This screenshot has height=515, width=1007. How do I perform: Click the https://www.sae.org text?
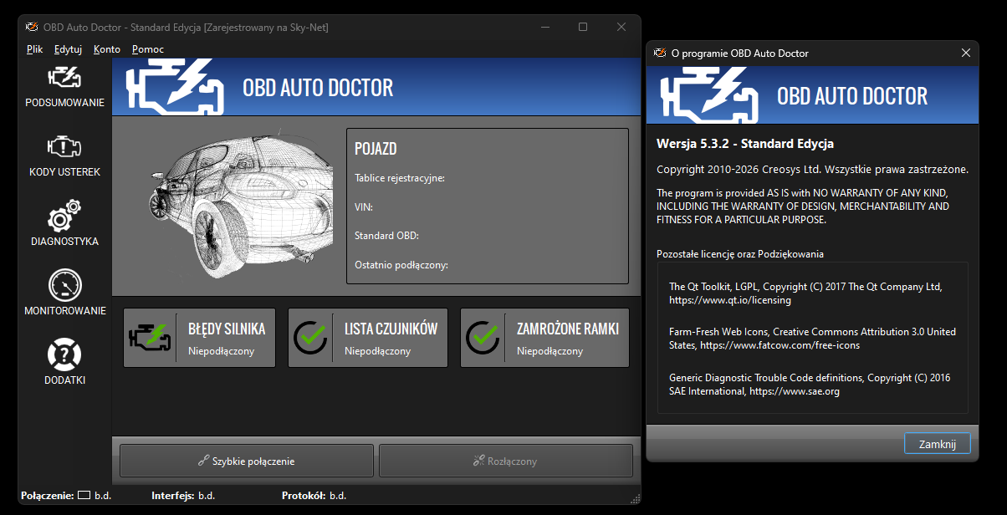tap(795, 391)
